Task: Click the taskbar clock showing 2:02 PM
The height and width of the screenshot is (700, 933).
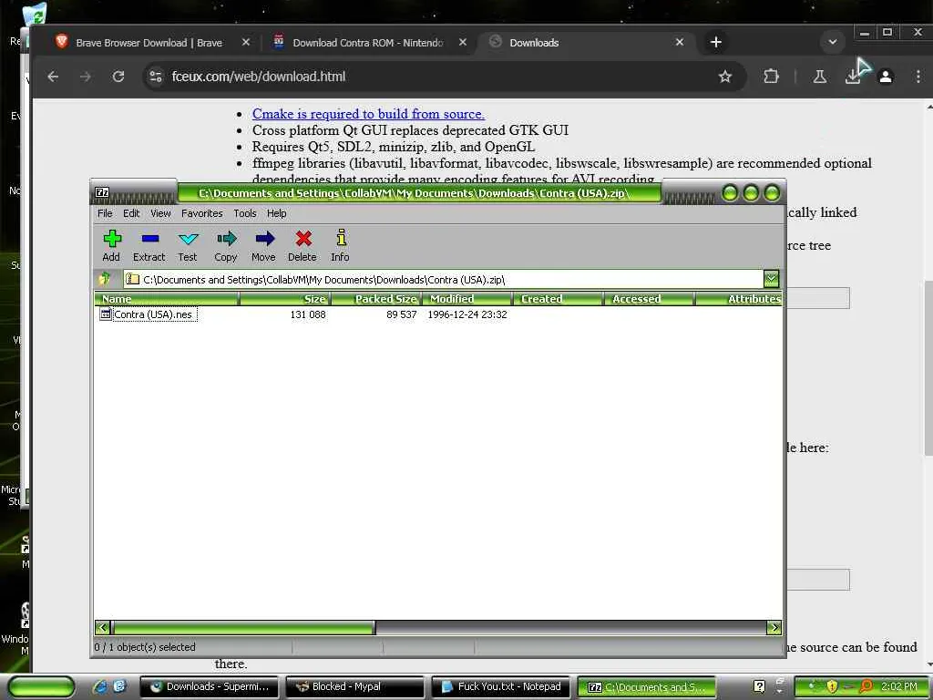Action: coord(899,686)
